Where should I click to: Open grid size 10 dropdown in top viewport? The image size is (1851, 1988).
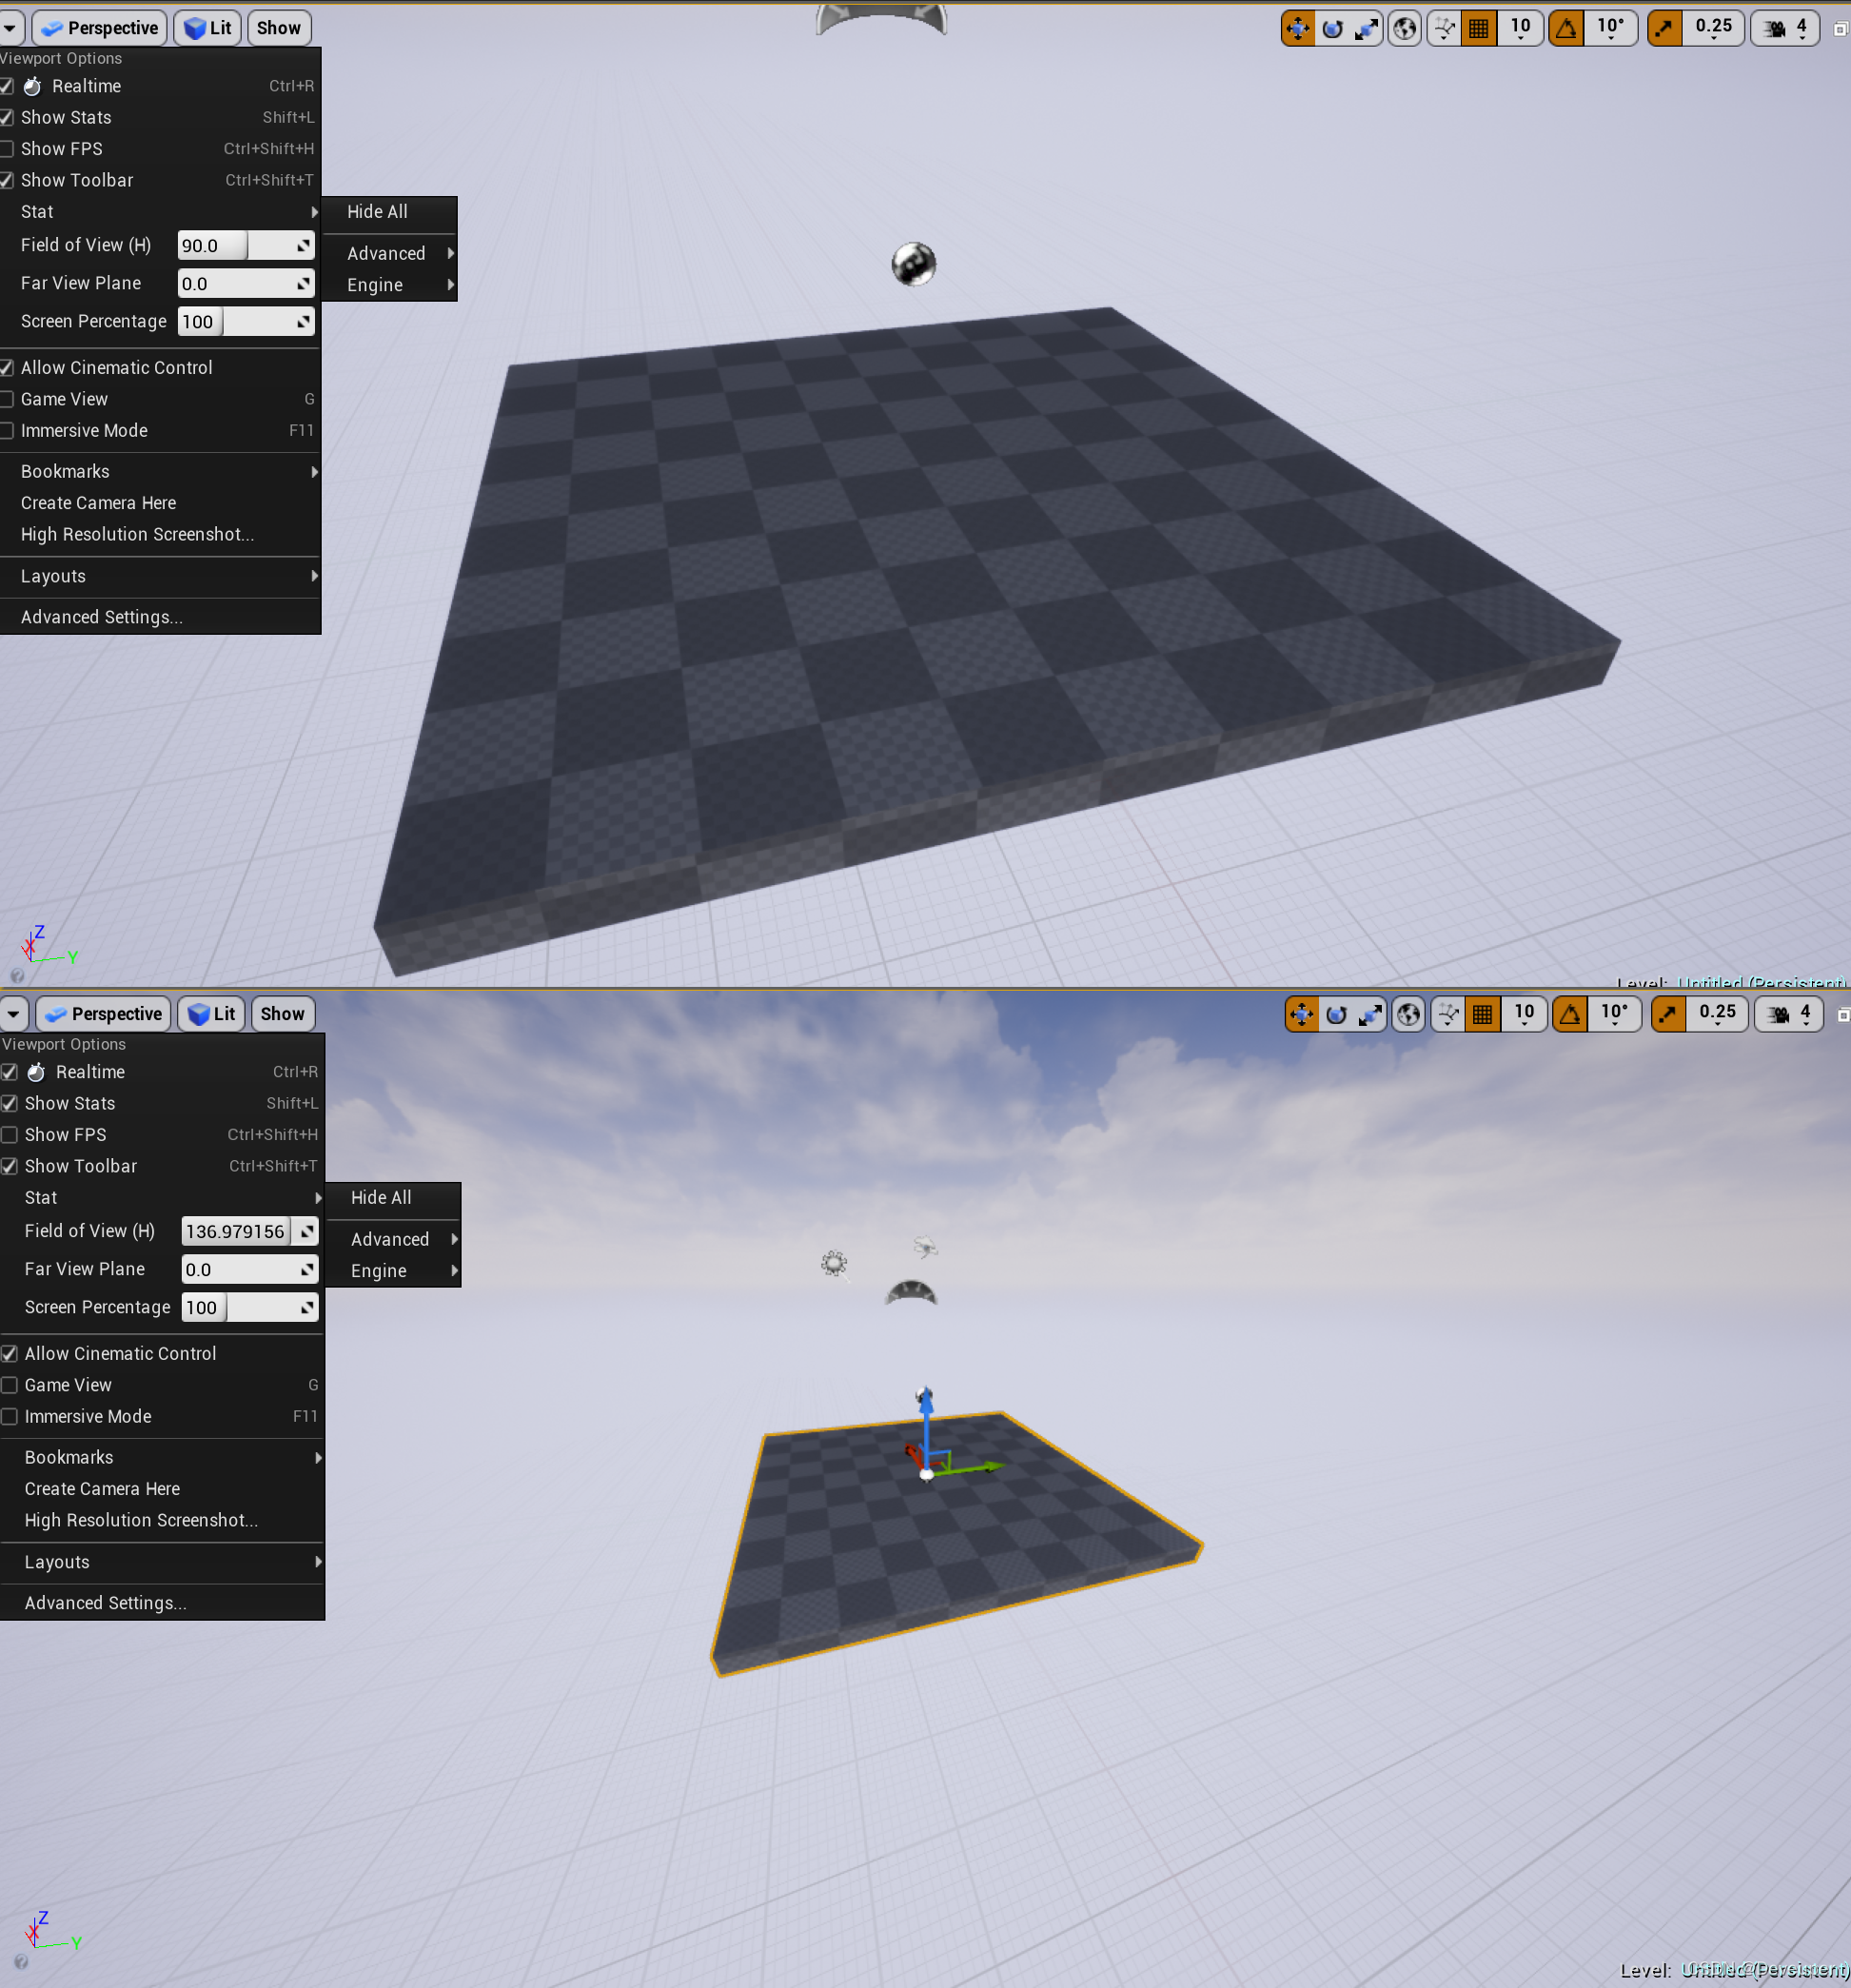click(1520, 28)
